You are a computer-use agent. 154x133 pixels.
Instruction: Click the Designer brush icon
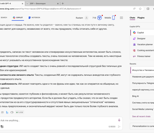[134, 39]
